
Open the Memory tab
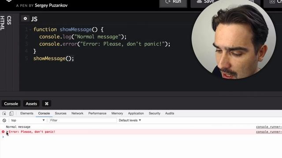[117, 113]
